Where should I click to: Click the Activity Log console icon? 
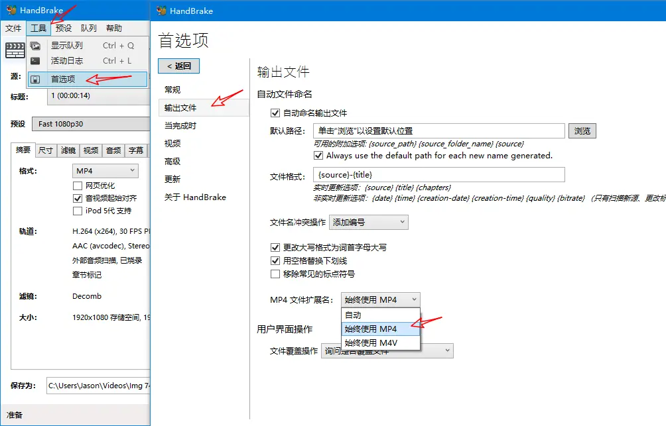coord(36,61)
